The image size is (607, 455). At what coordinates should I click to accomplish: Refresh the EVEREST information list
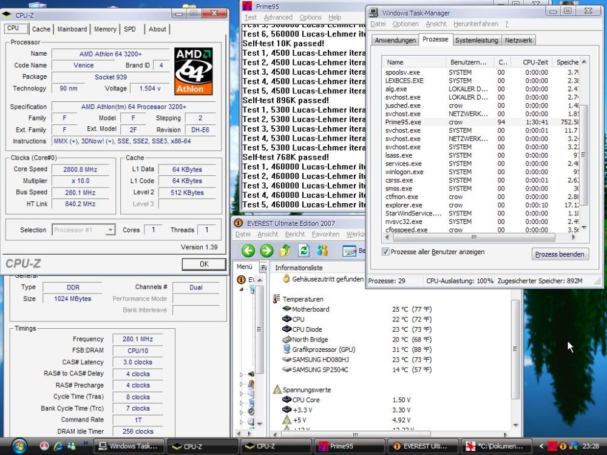pos(304,251)
